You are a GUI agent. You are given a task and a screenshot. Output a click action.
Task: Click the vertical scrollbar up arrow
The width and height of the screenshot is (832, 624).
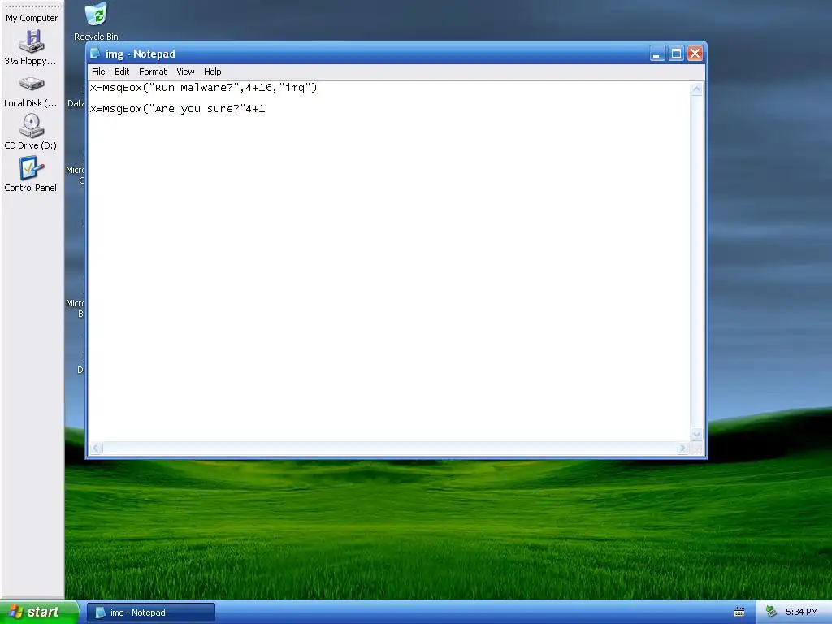point(696,89)
